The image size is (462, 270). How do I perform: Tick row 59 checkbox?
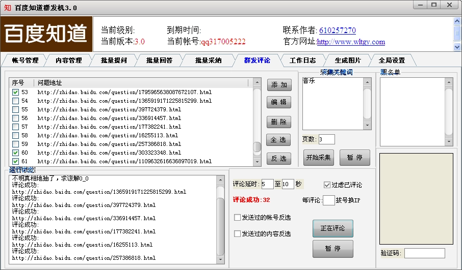(x=16, y=144)
